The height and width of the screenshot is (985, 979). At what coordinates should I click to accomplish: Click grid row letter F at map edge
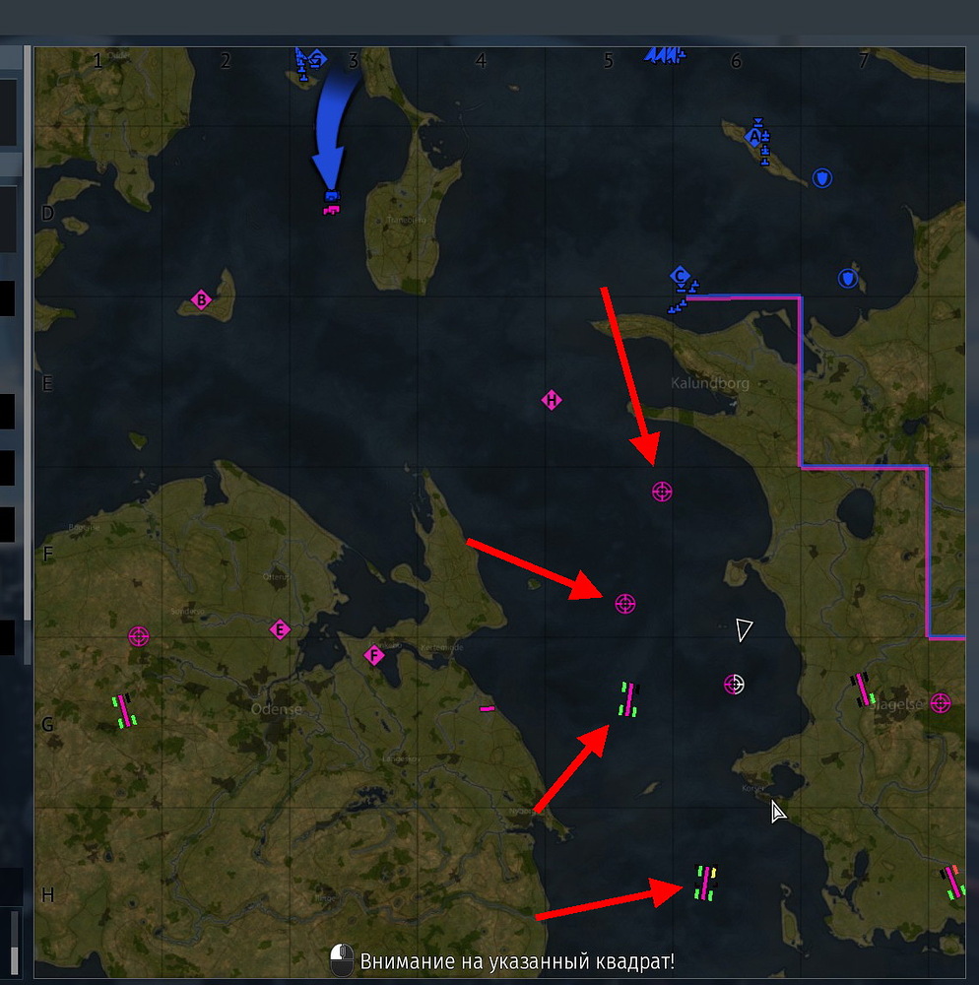47,554
